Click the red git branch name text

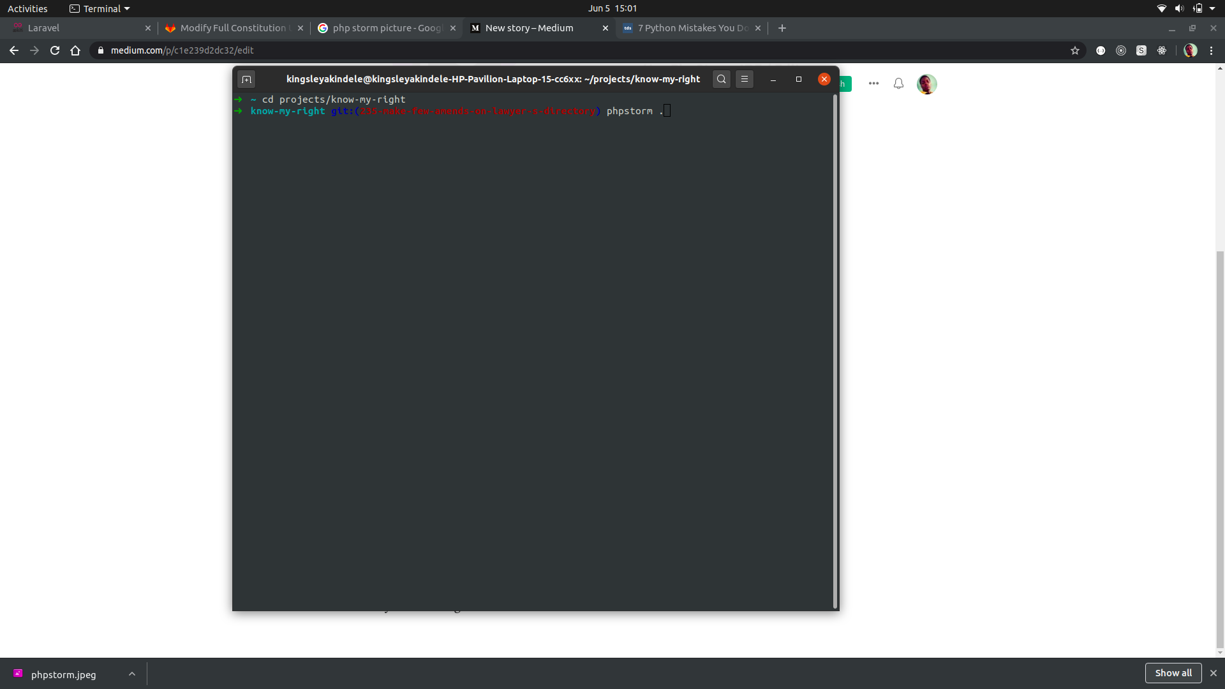click(477, 111)
